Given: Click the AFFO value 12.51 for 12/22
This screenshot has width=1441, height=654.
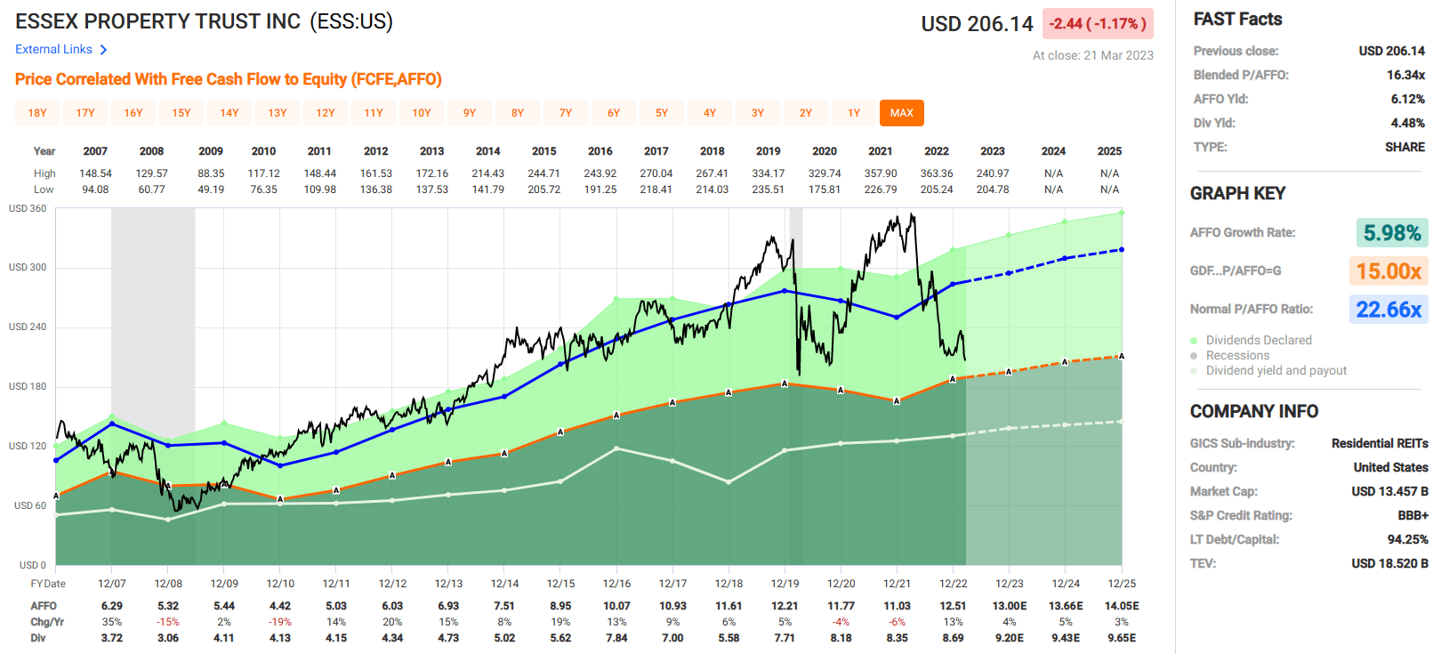Looking at the screenshot, I should (x=954, y=606).
